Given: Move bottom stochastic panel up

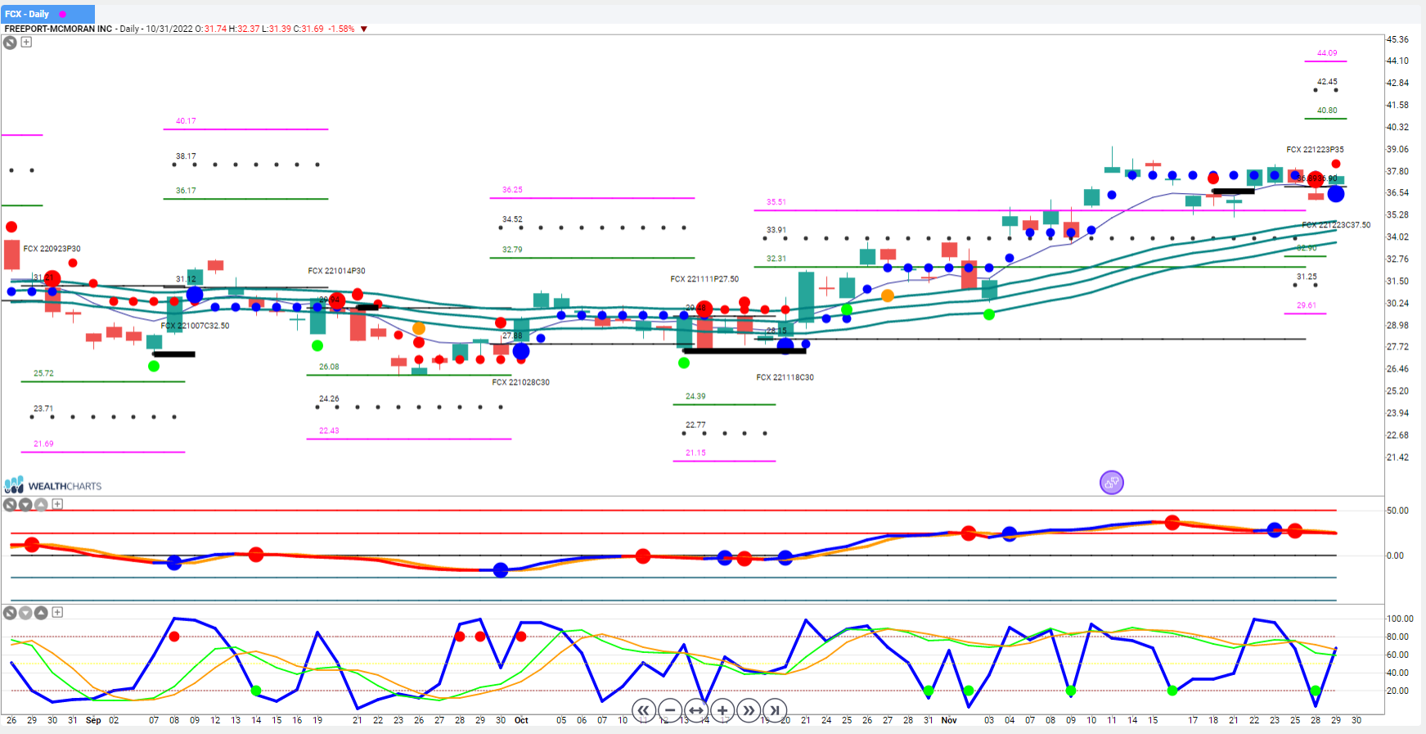Looking at the screenshot, I should pyautogui.click(x=41, y=613).
